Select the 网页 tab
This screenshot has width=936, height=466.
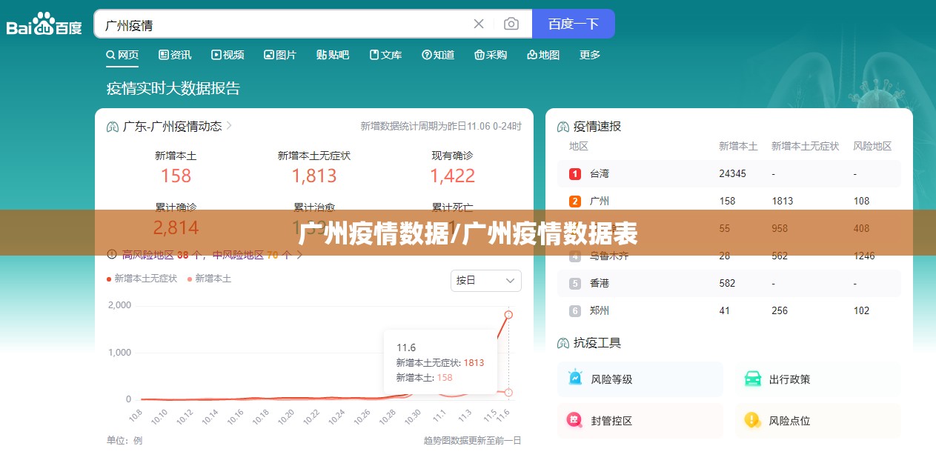tap(122, 55)
